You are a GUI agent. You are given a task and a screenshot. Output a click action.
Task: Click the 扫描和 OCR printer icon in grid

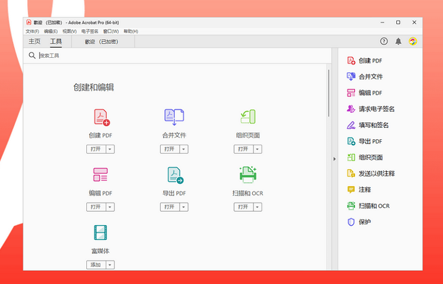click(247, 174)
